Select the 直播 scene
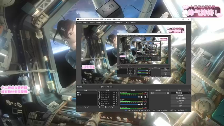 pyautogui.click(x=87, y=93)
